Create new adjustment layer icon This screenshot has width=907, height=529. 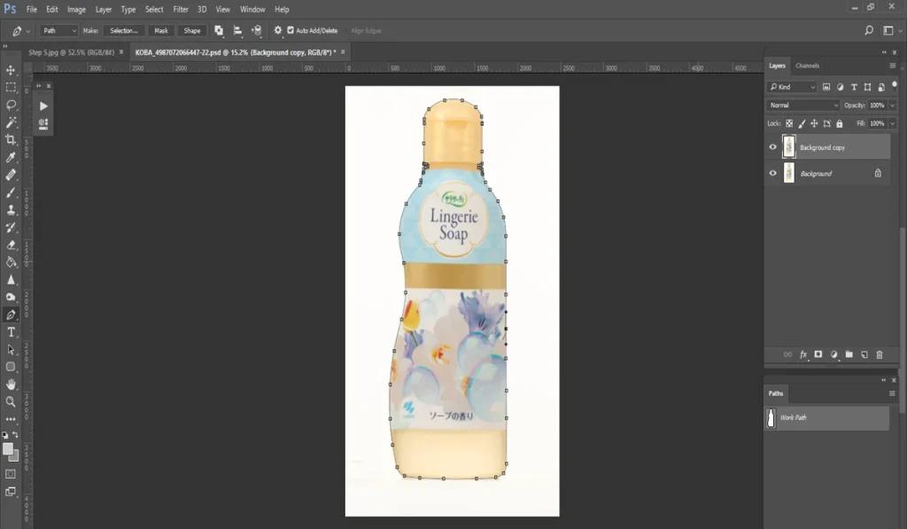(x=833, y=354)
